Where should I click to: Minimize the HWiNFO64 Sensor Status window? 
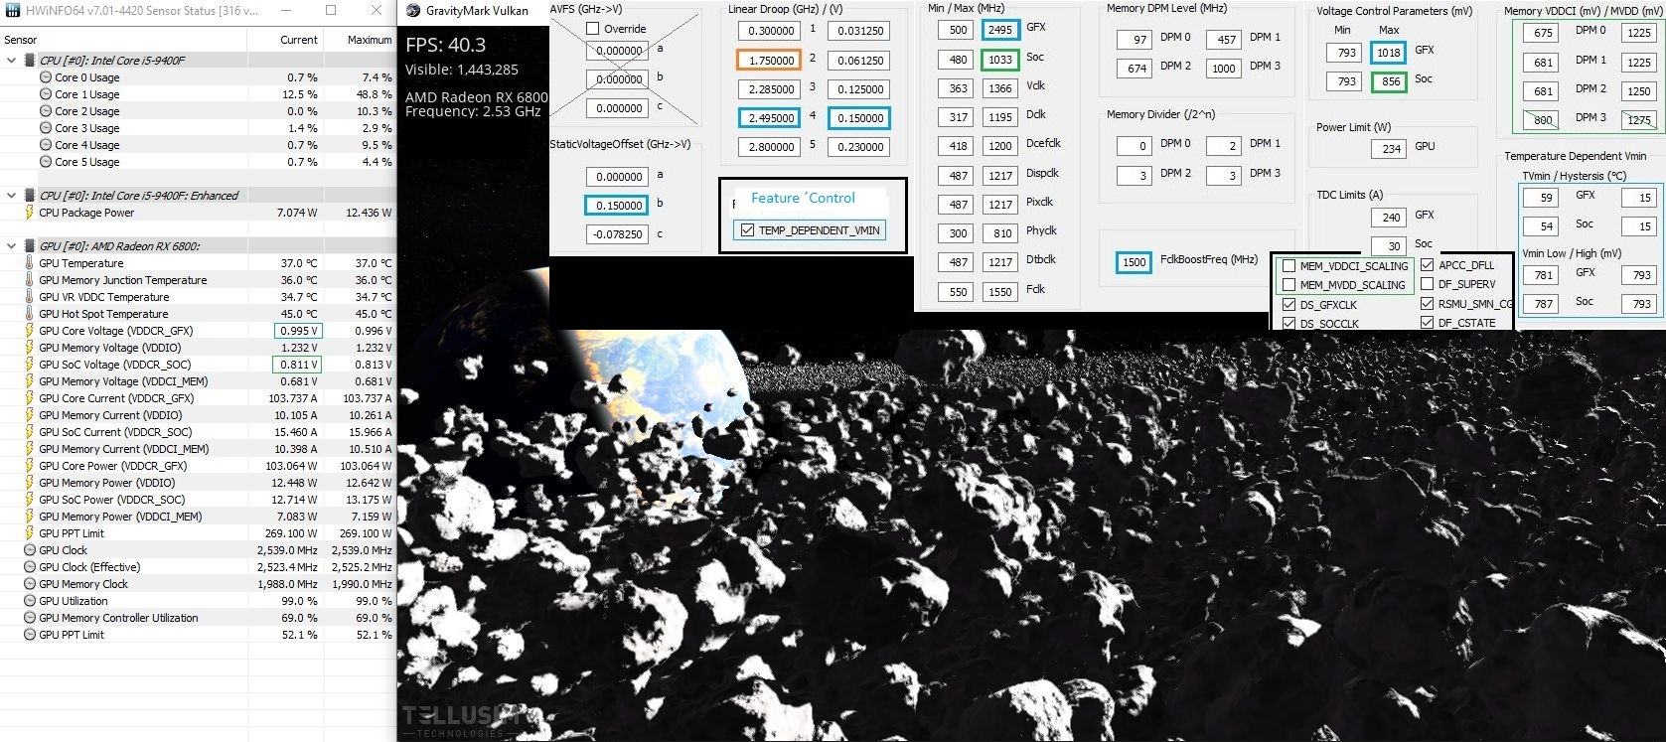tap(285, 11)
